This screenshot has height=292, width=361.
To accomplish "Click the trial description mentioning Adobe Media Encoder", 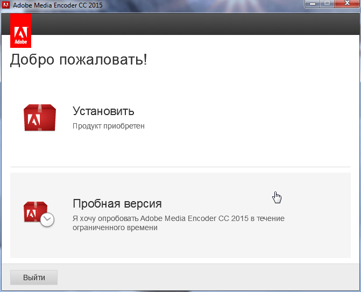I will coord(179,223).
